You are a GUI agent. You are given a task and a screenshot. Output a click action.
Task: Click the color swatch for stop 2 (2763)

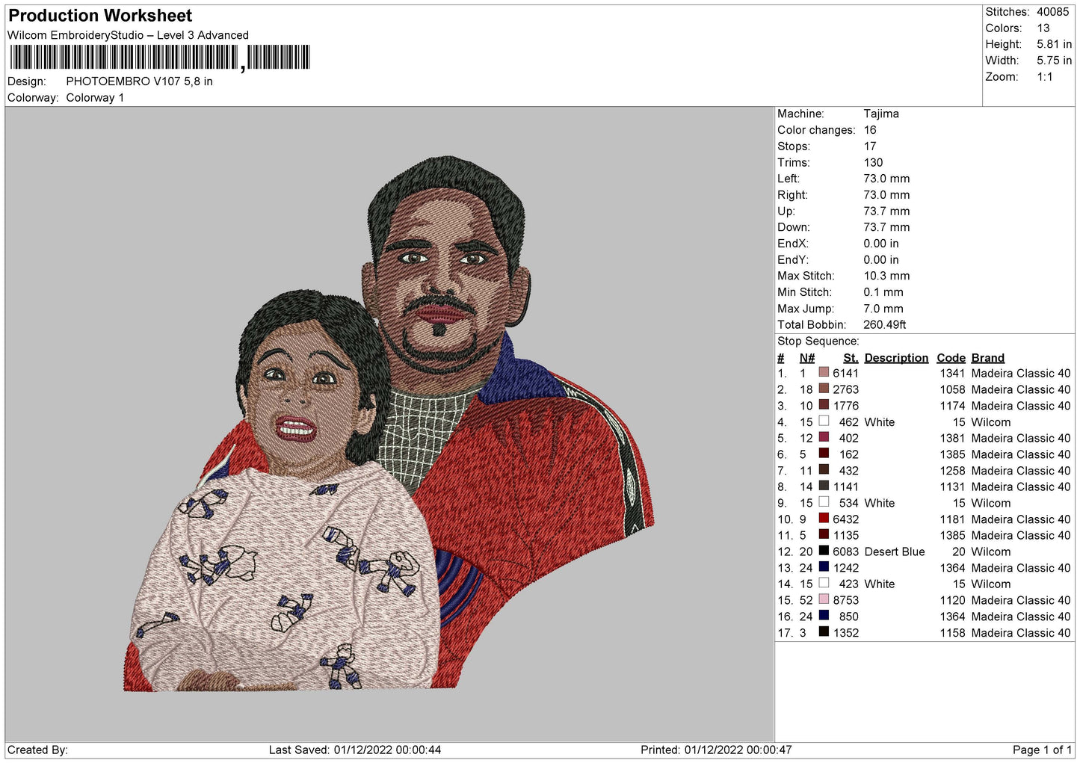coord(824,389)
